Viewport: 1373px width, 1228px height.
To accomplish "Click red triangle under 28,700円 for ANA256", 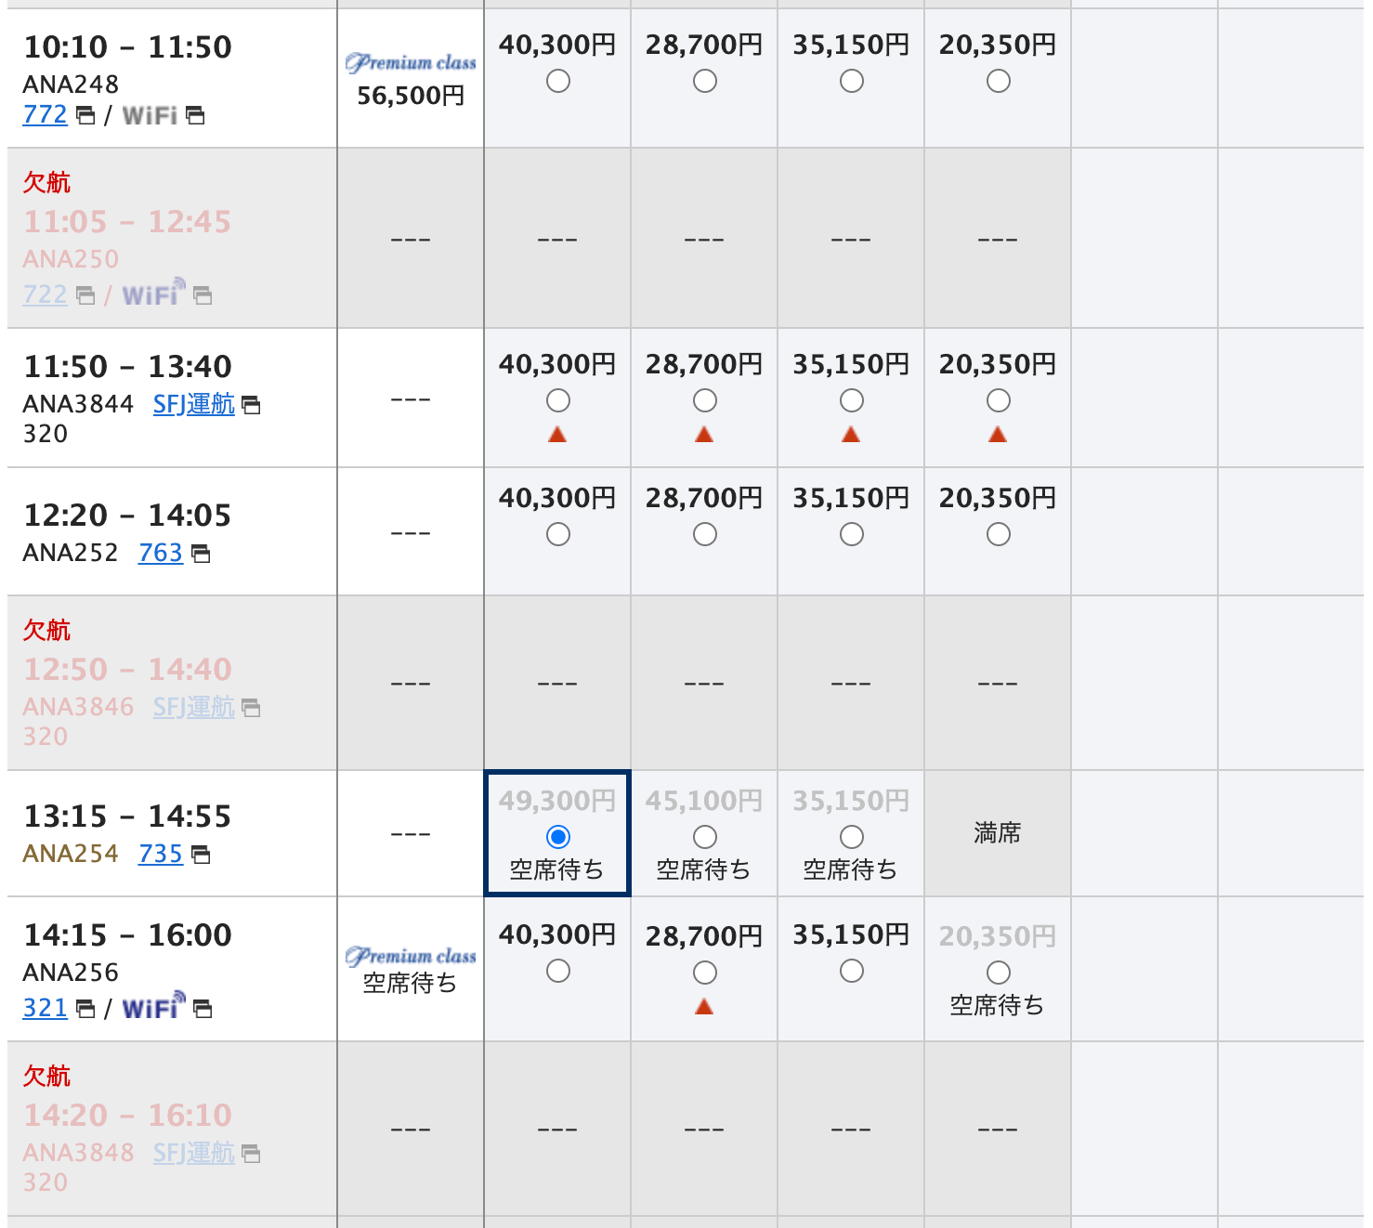I will 704,1006.
